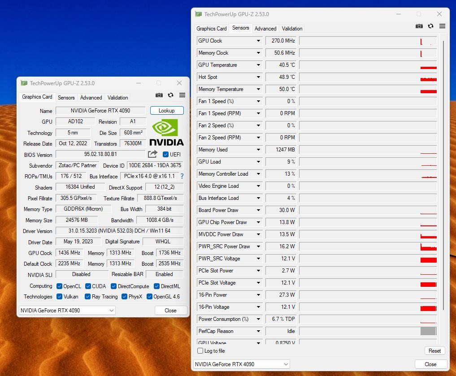Screen dimensions: 456x376
Task: Click the NVIDIA logo image
Action: (x=167, y=133)
